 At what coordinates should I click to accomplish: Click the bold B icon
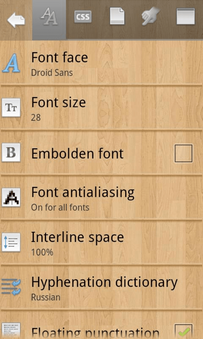coord(11,152)
